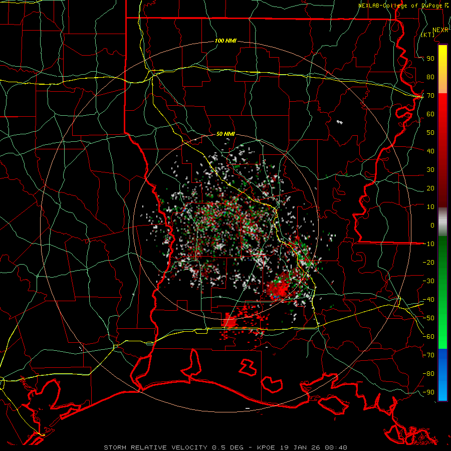Click the 90 value on the velocity scale
Viewport: 451px width, 451px height.
pos(430,59)
